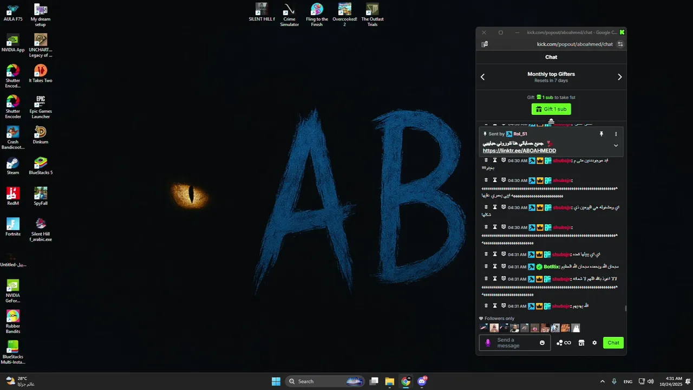The width and height of the screenshot is (693, 390).
Task: Show previous leaderboard with left arrow
Action: tap(482, 77)
